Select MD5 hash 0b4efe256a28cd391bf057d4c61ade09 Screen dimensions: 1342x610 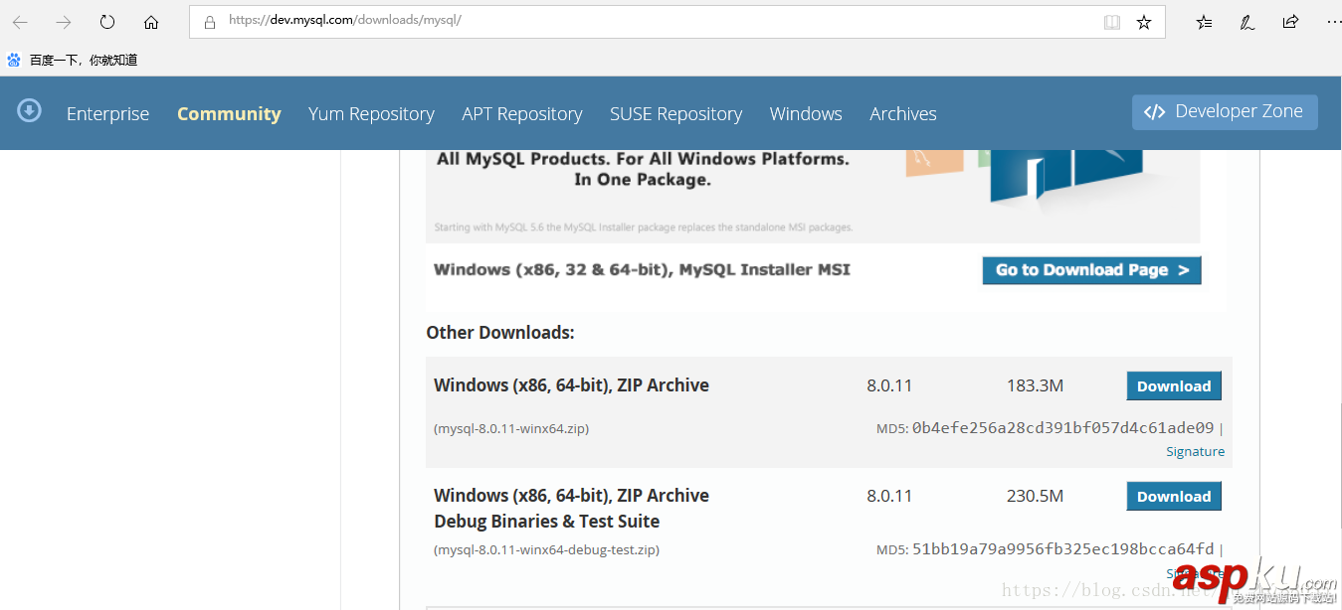point(1062,428)
